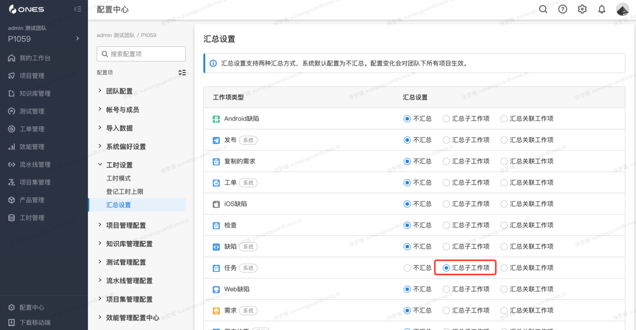The image size is (636, 330).
Task: Click the 搜索配置项 search field
Action: 141,54
